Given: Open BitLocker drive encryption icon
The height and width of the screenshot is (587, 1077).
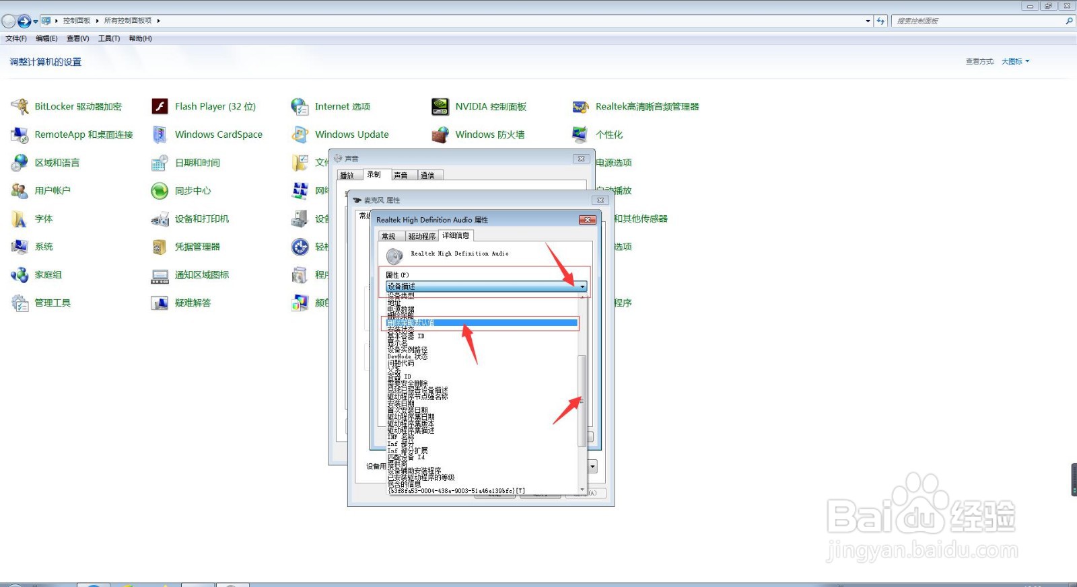Looking at the screenshot, I should pyautogui.click(x=20, y=106).
